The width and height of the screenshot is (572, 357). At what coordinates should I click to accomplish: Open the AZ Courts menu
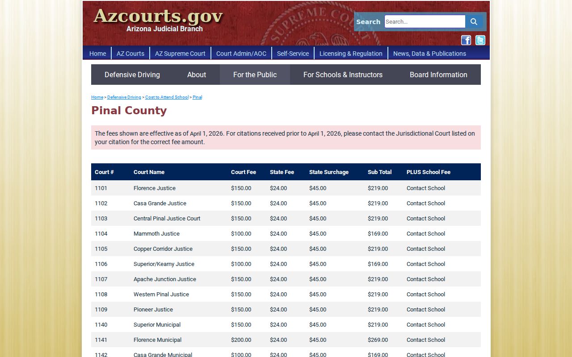[x=130, y=54]
